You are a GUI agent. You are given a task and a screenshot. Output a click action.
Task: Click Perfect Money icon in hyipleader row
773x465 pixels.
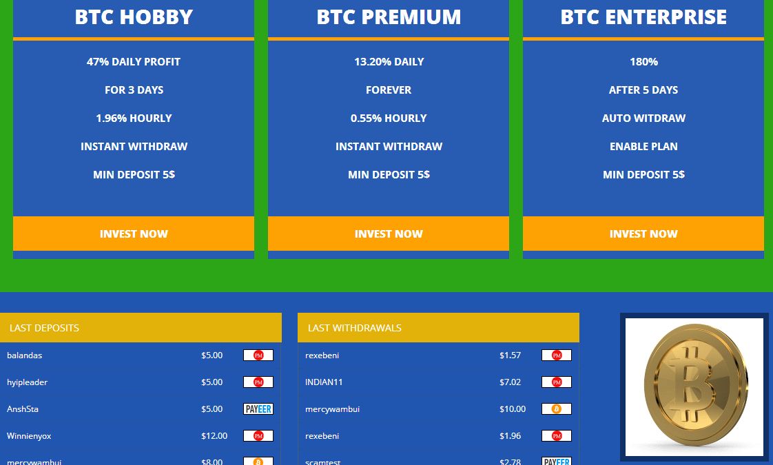[258, 382]
